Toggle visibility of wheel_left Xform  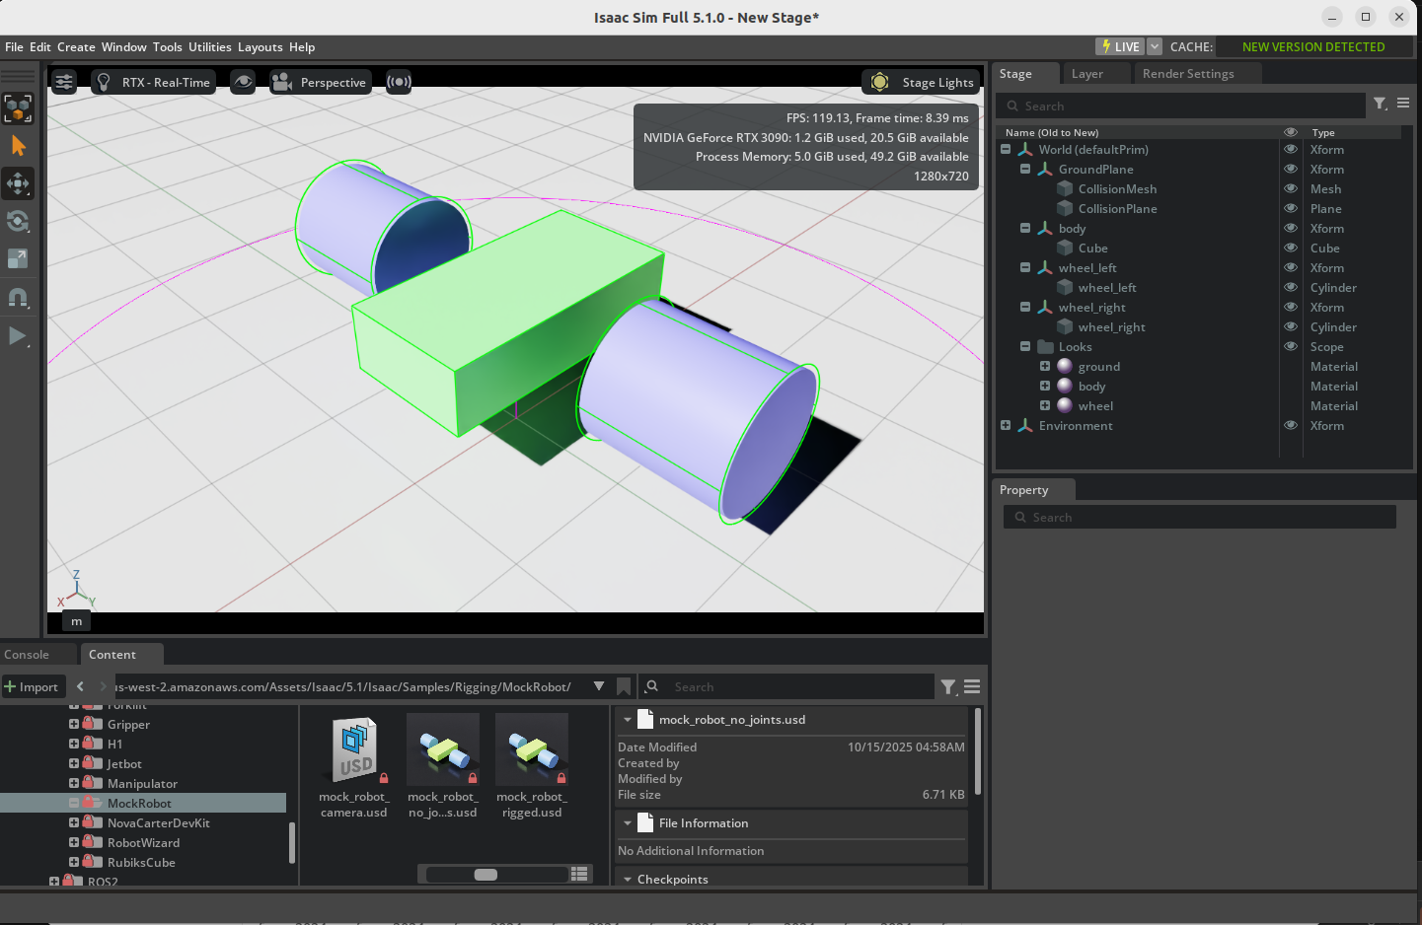click(x=1290, y=267)
